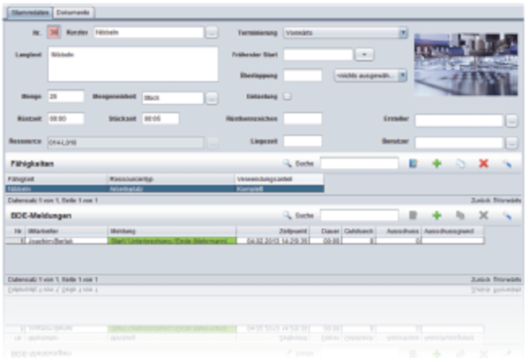Click the edit icon in Fähigkeiten toolbar
Screen dimensions: 526x358
[413, 164]
